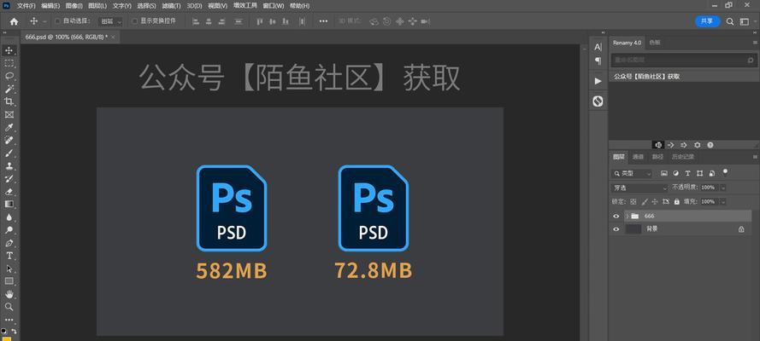760x341 pixels.
Task: Expand the 666 layer group
Action: (x=627, y=216)
